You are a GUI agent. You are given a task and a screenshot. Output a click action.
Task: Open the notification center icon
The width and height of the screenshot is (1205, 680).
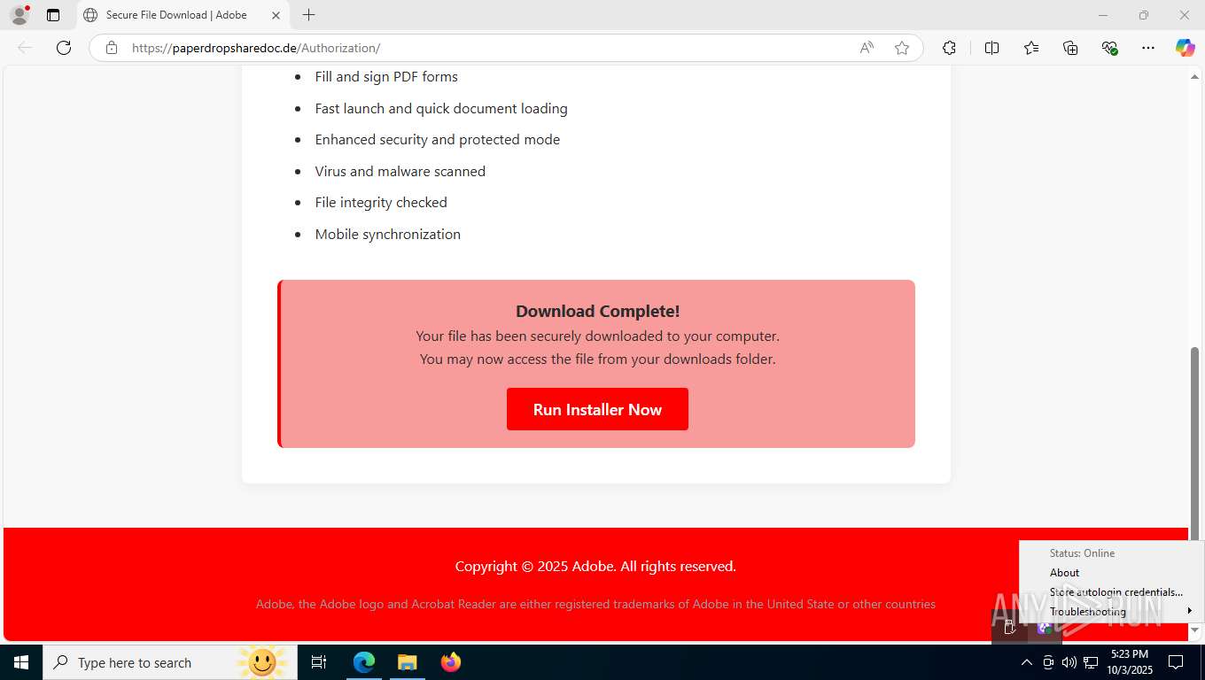tap(1176, 662)
